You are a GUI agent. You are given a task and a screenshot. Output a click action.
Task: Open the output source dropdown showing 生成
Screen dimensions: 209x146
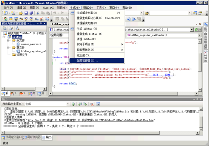[68, 104]
